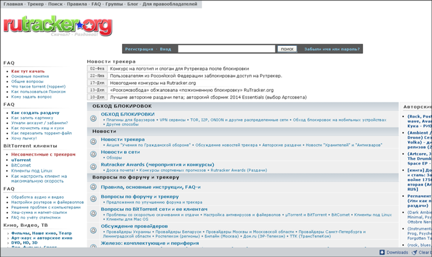Open Железо: комплектующие и периферия forum
This screenshot has width=432, height=257.
(150, 243)
